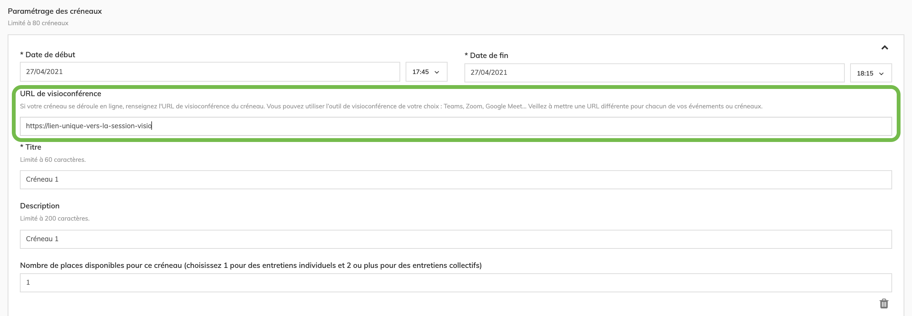Focus the end date field showing 27/04/2021

[x=654, y=73]
